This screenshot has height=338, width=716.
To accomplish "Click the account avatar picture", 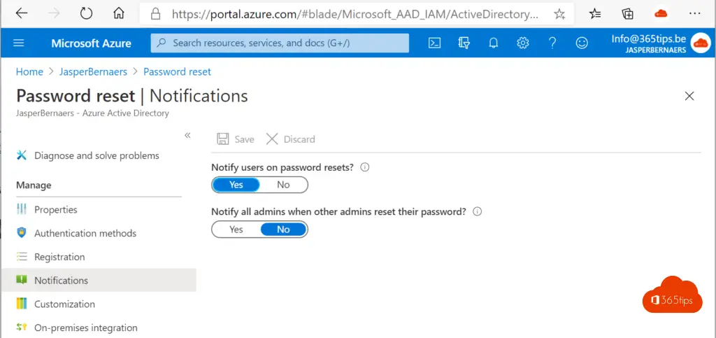I will pos(701,43).
